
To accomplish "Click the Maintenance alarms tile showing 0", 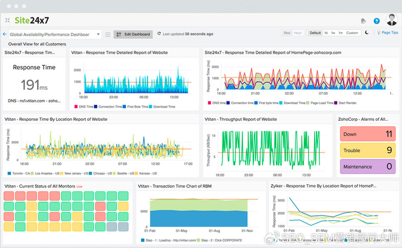I will pyautogui.click(x=368, y=166).
